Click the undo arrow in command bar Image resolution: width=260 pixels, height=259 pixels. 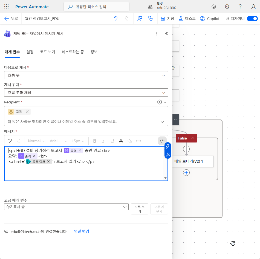pyautogui.click(x=115, y=19)
